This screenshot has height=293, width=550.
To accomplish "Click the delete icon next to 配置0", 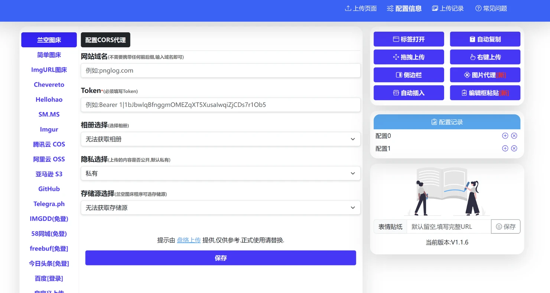I will [x=514, y=136].
